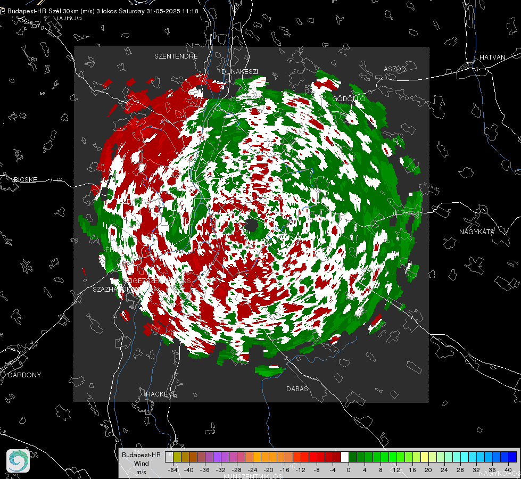Click the title text 'Budapest-HR Szél 30km (m/s)'

(x=51, y=11)
